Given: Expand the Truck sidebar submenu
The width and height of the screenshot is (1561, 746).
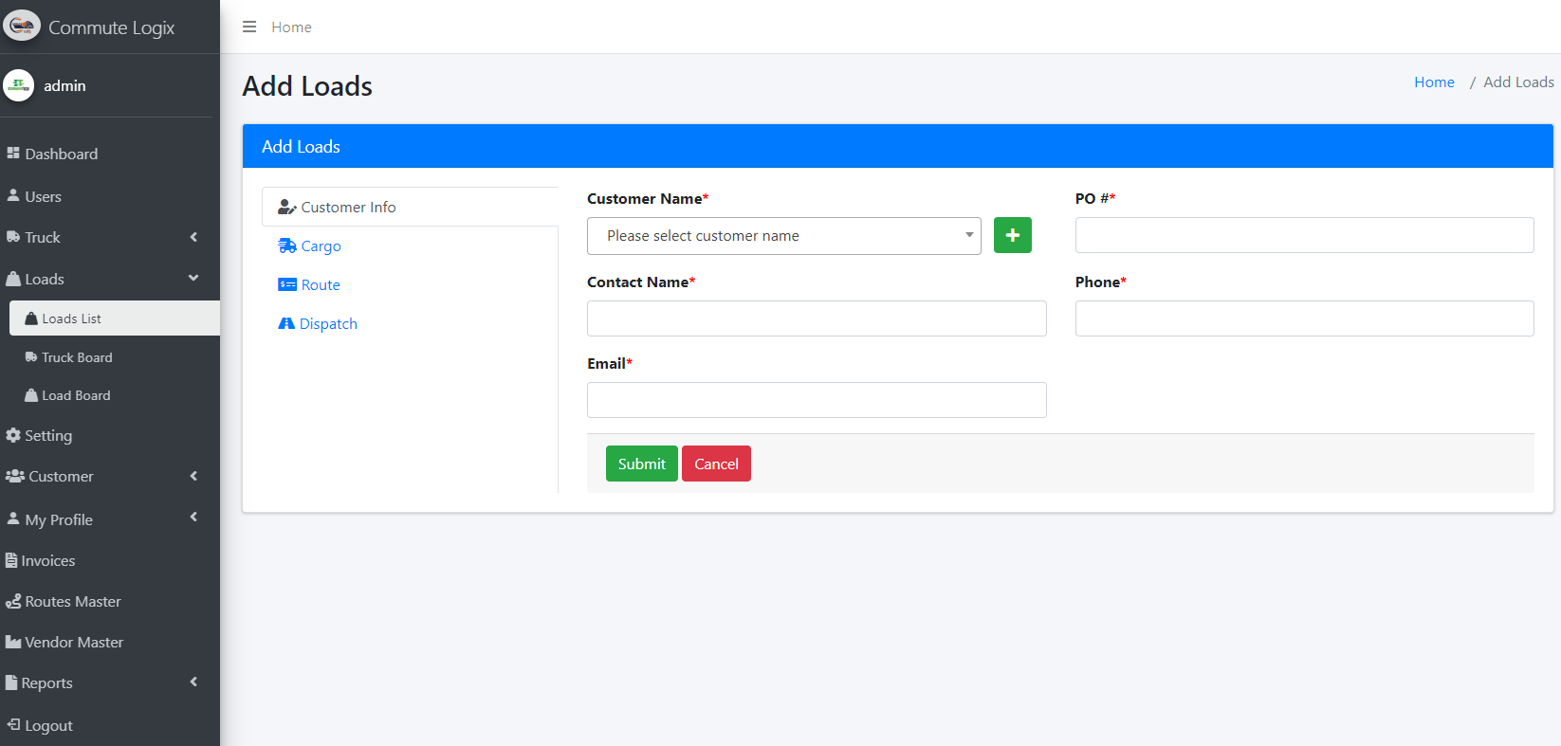Looking at the screenshot, I should 43,237.
